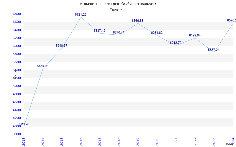Click the 2019 x-axis year label

138,142
